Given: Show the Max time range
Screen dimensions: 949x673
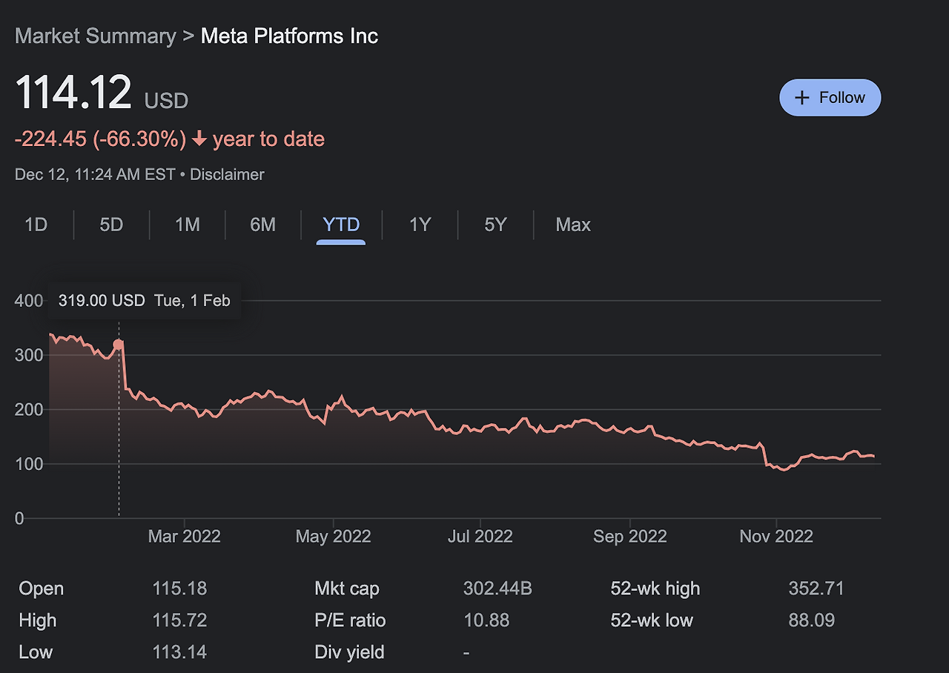Looking at the screenshot, I should tap(573, 225).
